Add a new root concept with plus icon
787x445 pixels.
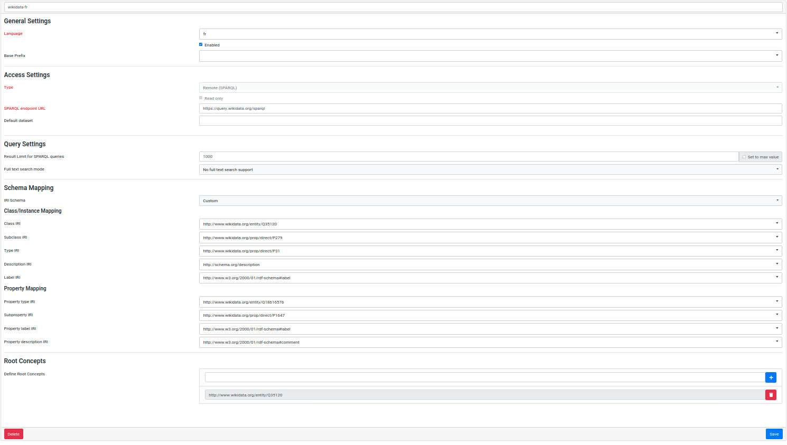click(771, 377)
